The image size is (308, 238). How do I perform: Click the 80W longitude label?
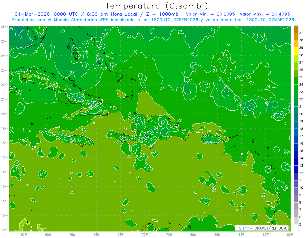(x=48, y=234)
